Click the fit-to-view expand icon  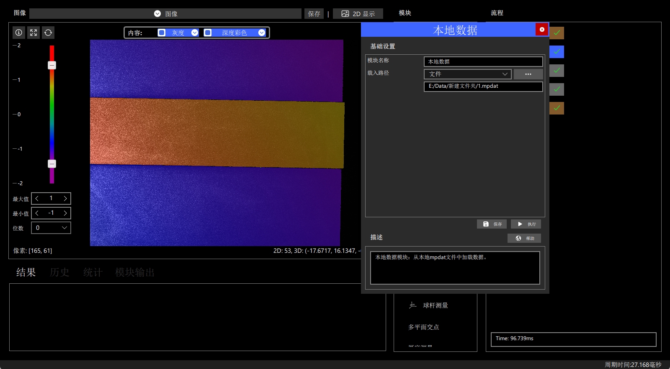[33, 33]
